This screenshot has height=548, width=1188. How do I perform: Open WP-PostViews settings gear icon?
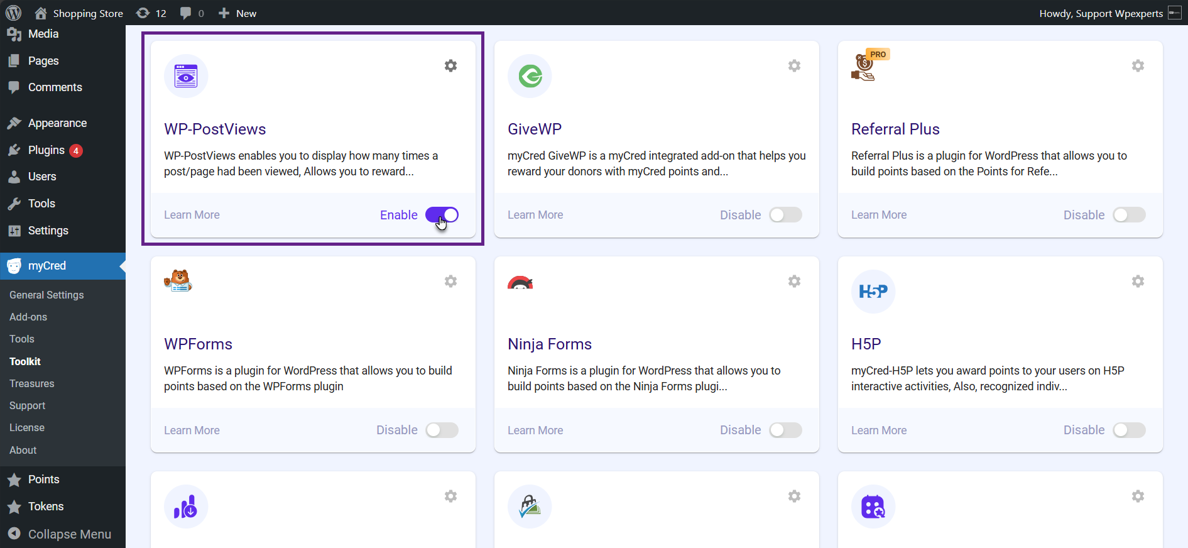coord(450,66)
